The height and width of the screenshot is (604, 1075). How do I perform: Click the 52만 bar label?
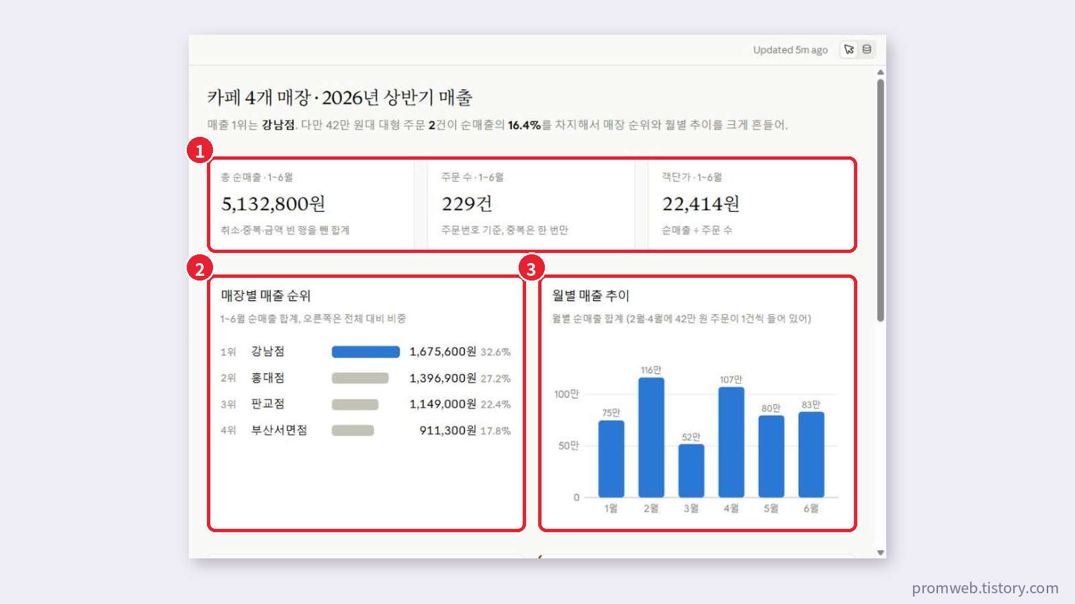pyautogui.click(x=691, y=437)
